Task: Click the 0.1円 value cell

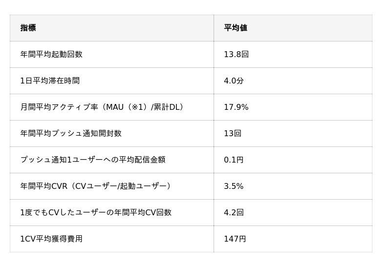Action: (x=234, y=160)
